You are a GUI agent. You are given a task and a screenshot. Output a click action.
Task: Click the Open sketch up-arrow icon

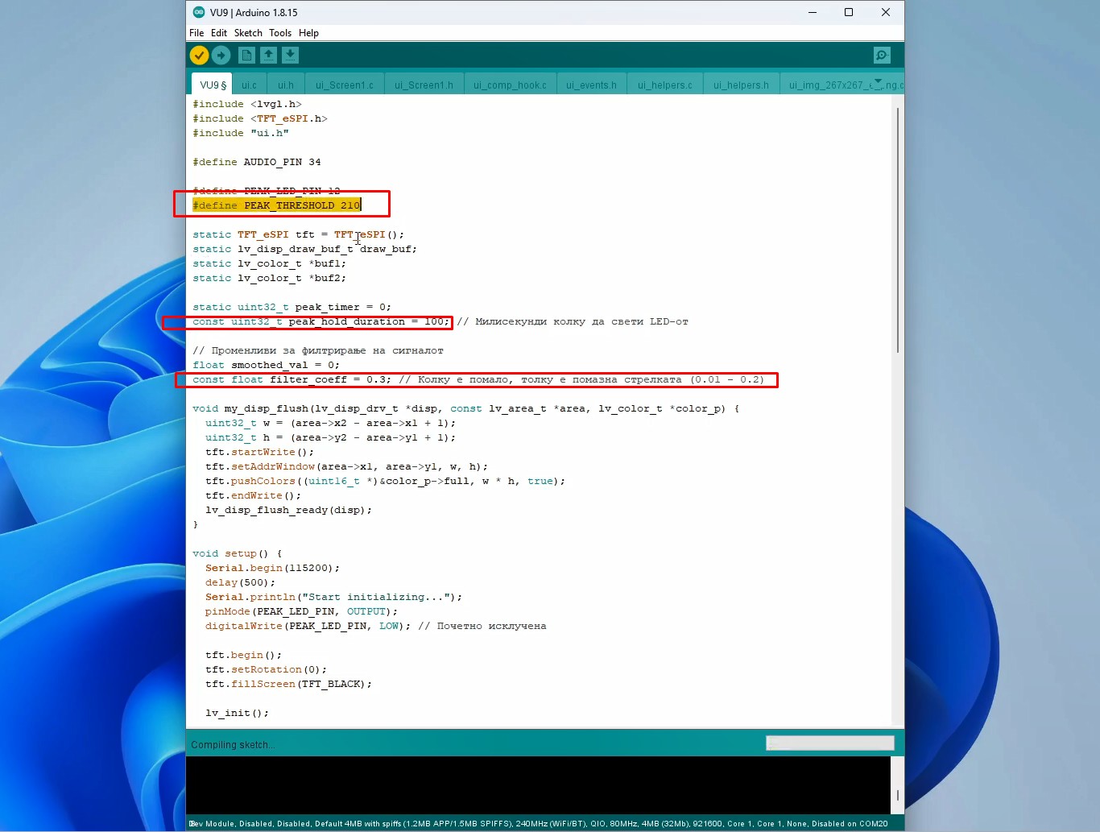269,56
